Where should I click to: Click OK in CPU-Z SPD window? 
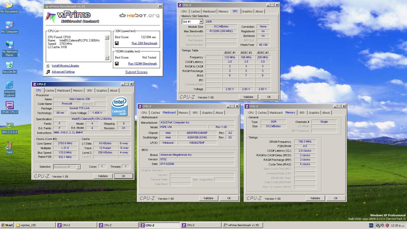(x=269, y=97)
